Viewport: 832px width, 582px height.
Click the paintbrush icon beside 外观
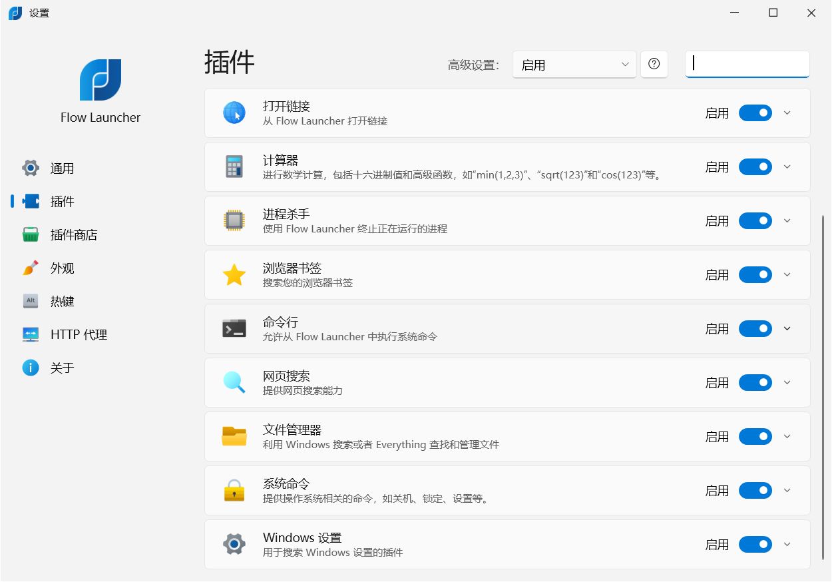(31, 268)
